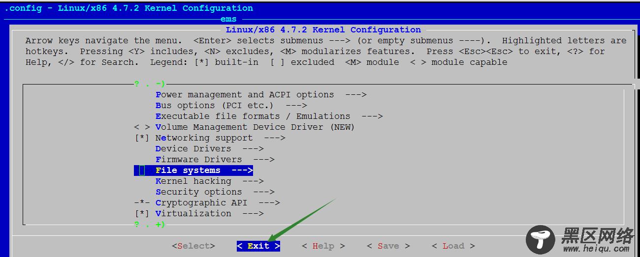The height and width of the screenshot is (257, 640).
Task: Click the Cryptographic API -*- state marker
Action: 142,203
